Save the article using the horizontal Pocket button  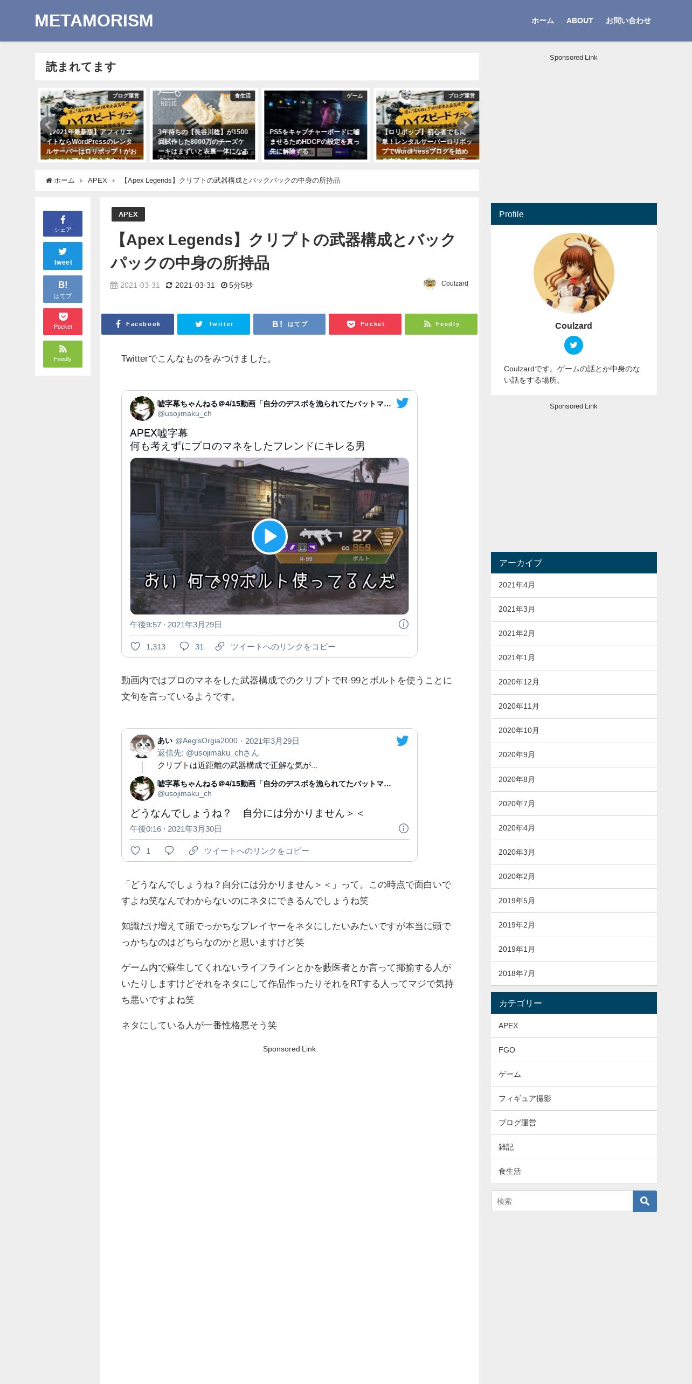pyautogui.click(x=365, y=324)
